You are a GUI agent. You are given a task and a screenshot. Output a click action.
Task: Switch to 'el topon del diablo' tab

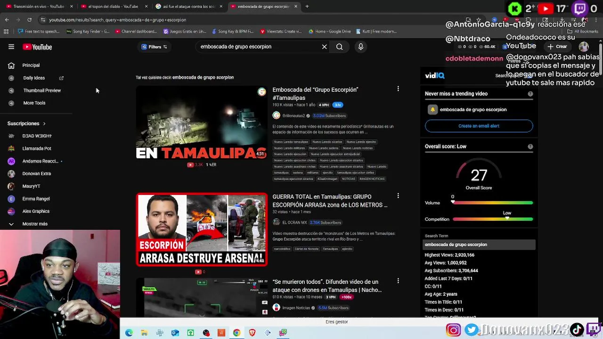click(x=113, y=7)
